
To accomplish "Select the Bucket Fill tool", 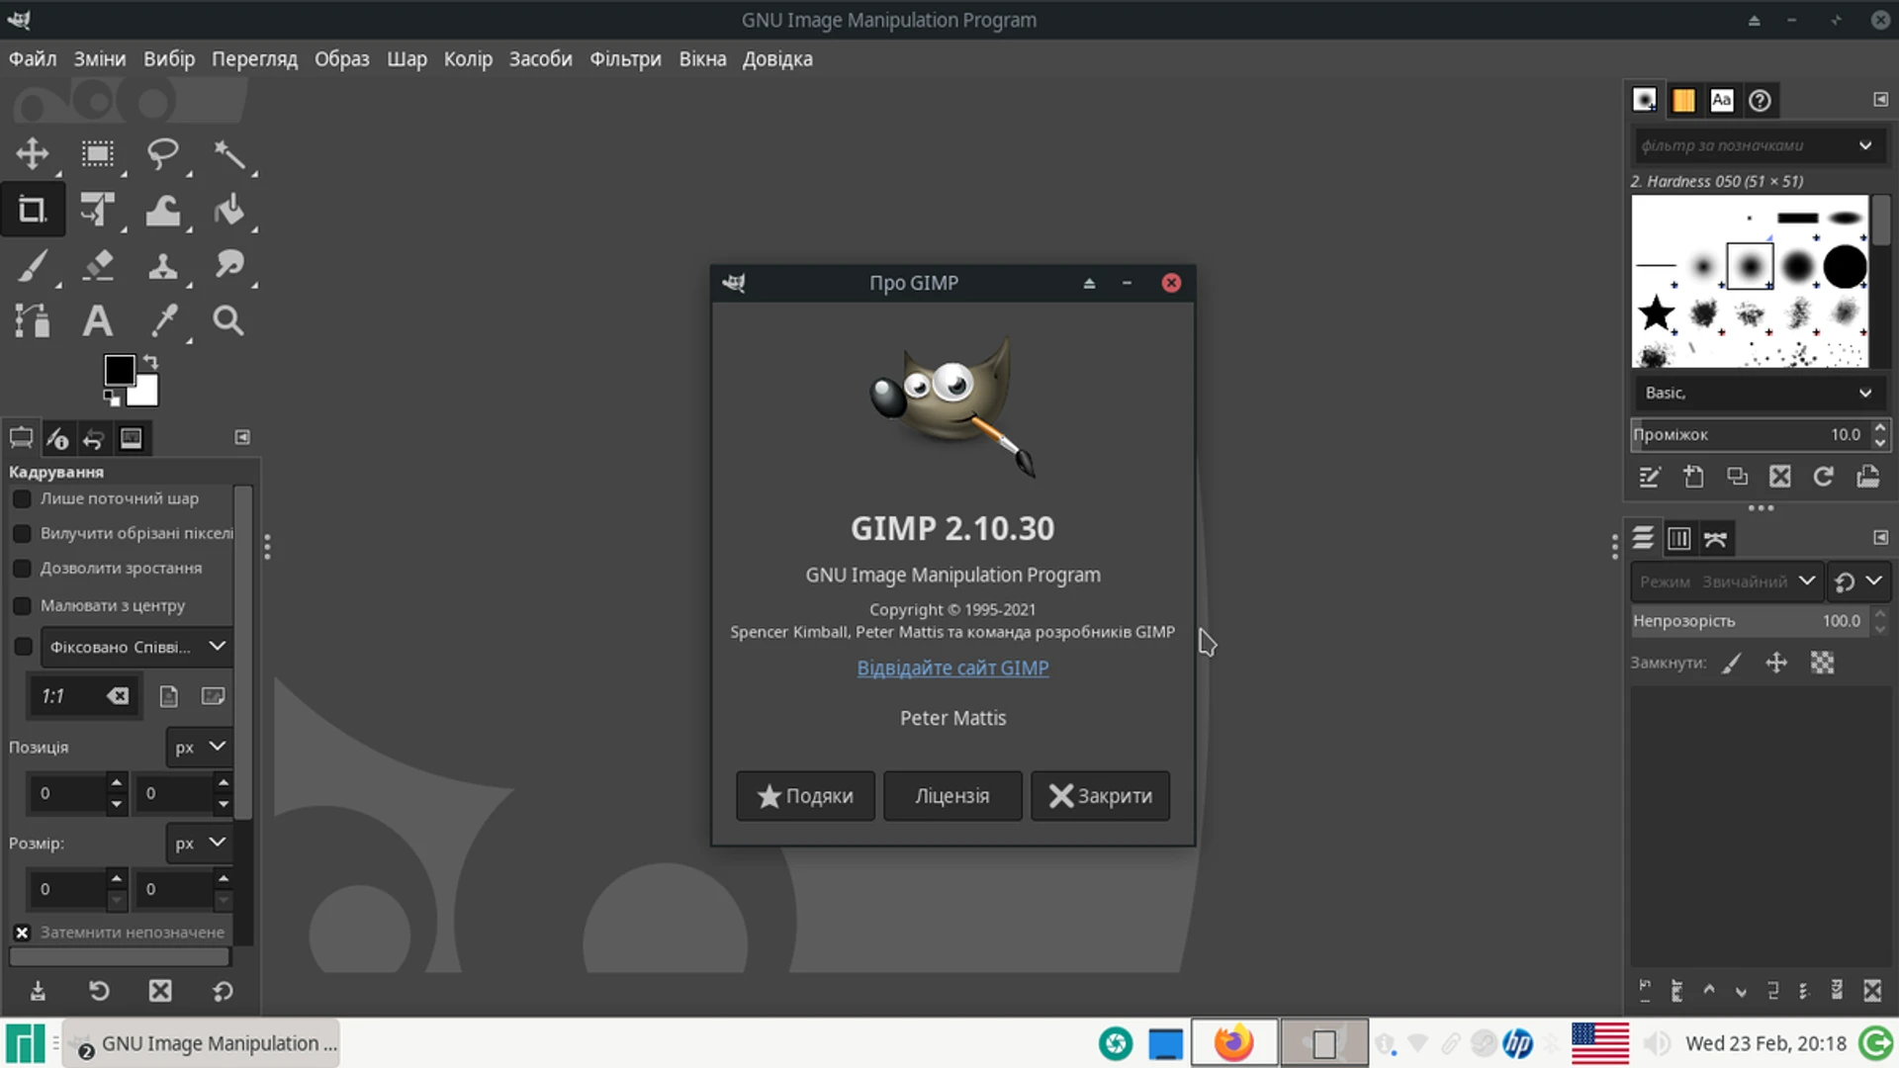I will tap(229, 210).
